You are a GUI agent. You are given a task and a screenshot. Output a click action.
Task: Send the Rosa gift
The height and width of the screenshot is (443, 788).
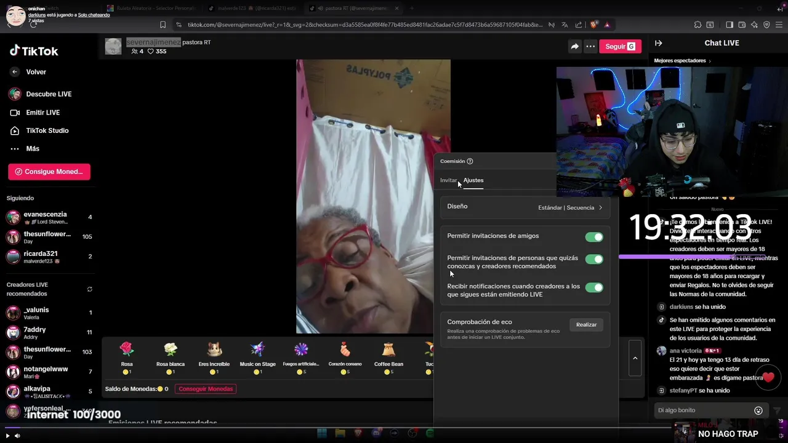coord(127,357)
